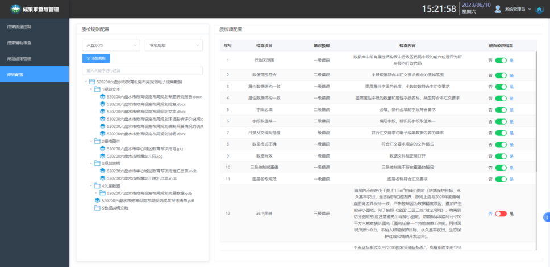Click the 三级错误 error level cell
The height and width of the screenshot is (268, 550).
[x=321, y=214]
